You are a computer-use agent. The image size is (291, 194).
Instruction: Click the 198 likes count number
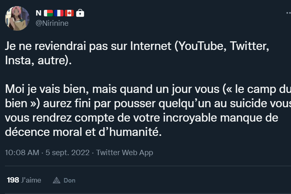click(13, 180)
